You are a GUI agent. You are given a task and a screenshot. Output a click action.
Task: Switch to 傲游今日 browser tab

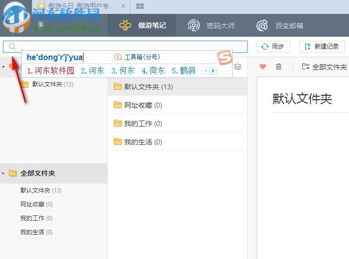(81, 6)
